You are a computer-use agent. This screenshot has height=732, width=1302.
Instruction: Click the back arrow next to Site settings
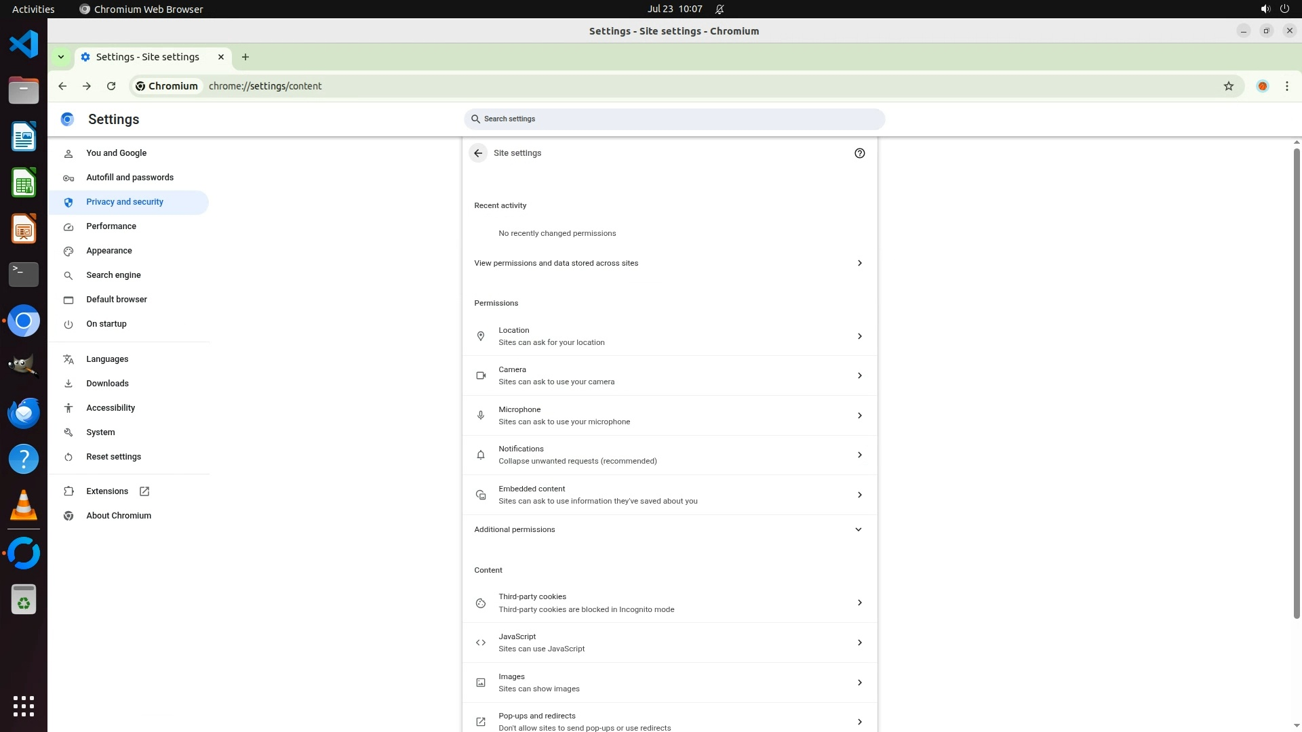pyautogui.click(x=478, y=153)
